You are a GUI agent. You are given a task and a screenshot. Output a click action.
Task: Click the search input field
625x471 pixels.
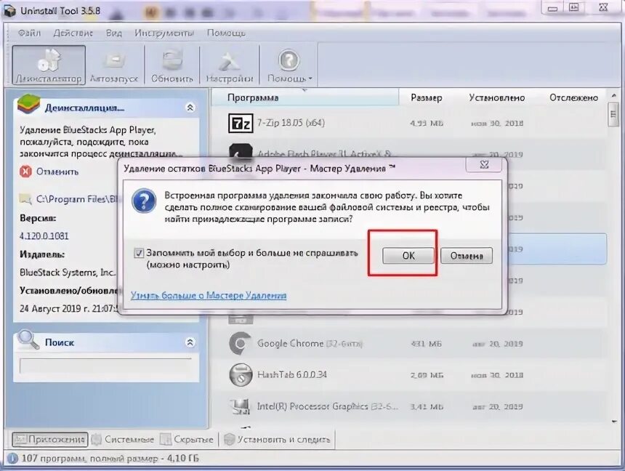105,366
